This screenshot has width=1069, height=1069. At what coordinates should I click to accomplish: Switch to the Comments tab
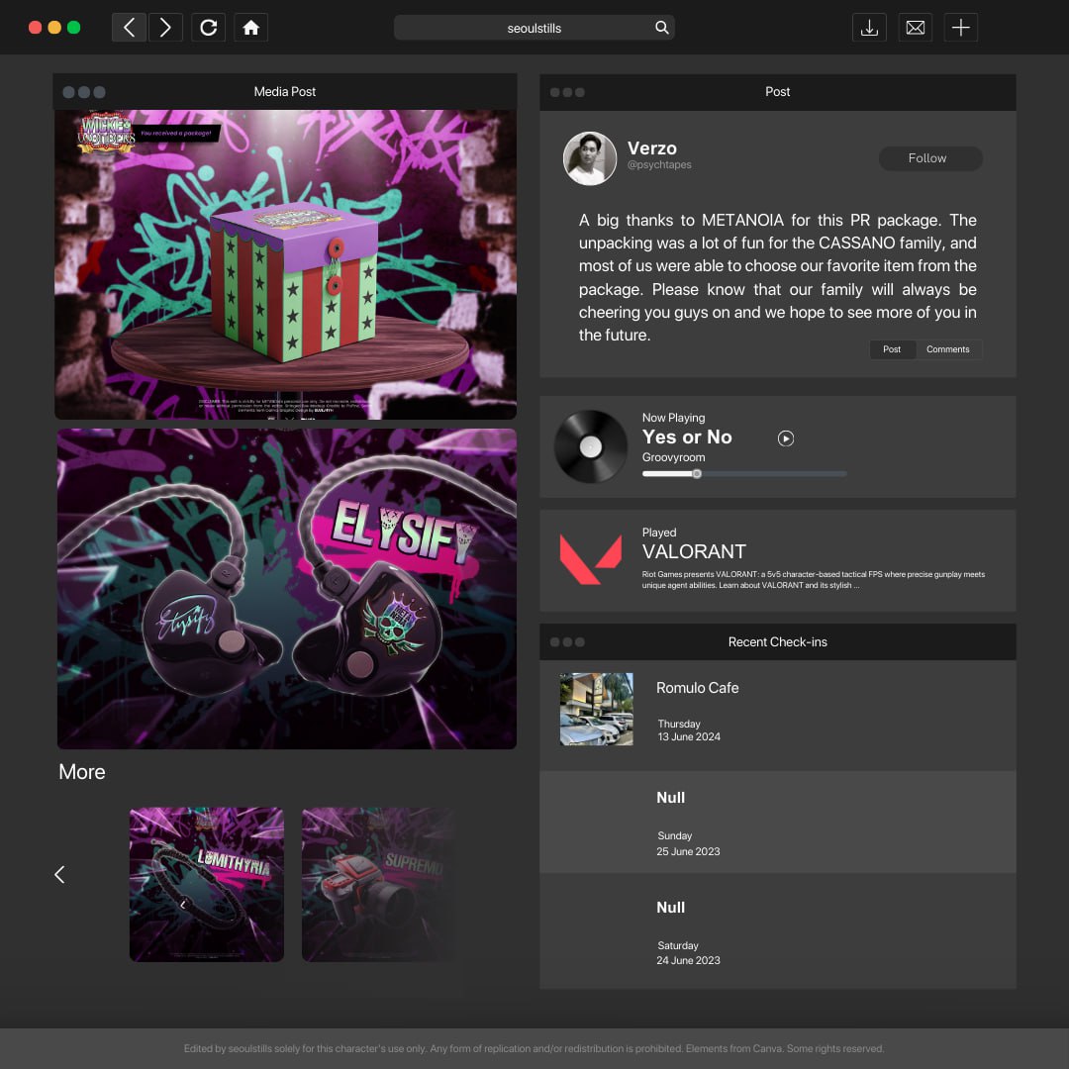(x=947, y=349)
